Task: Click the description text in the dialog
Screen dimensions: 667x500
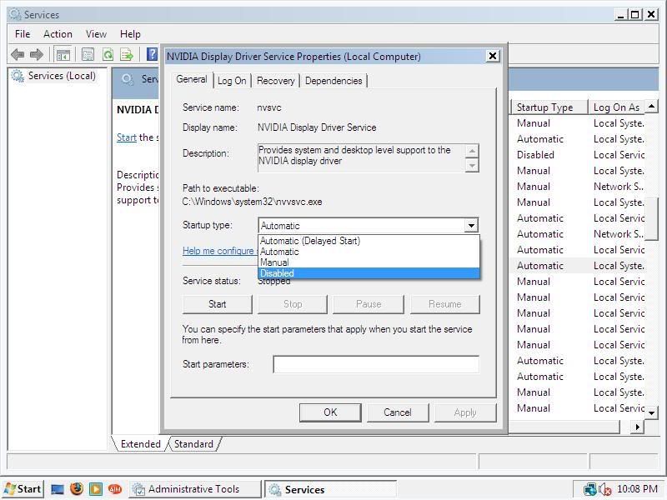Action: tap(354, 155)
